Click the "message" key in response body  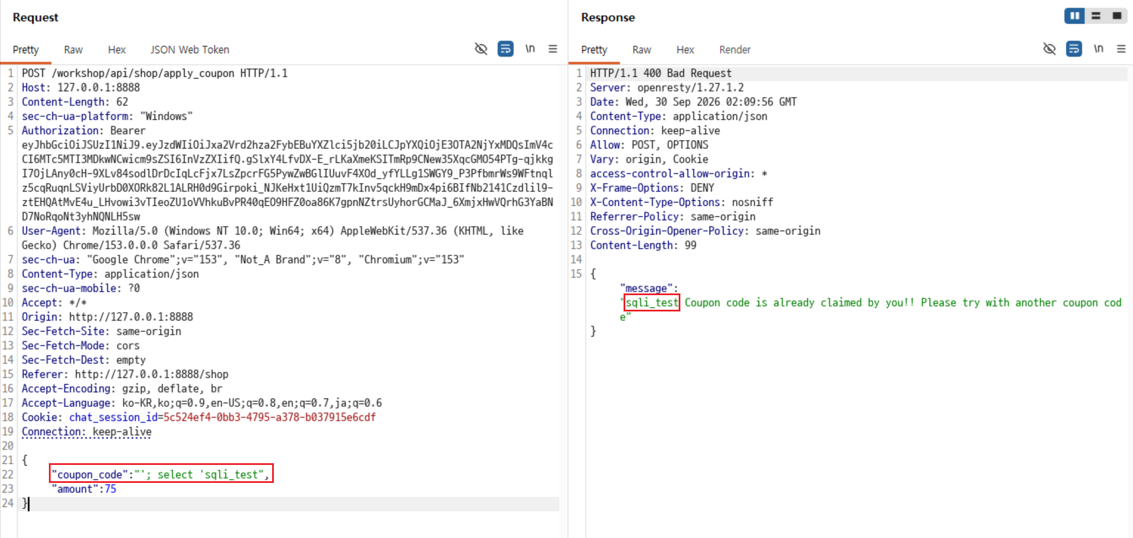tap(647, 288)
